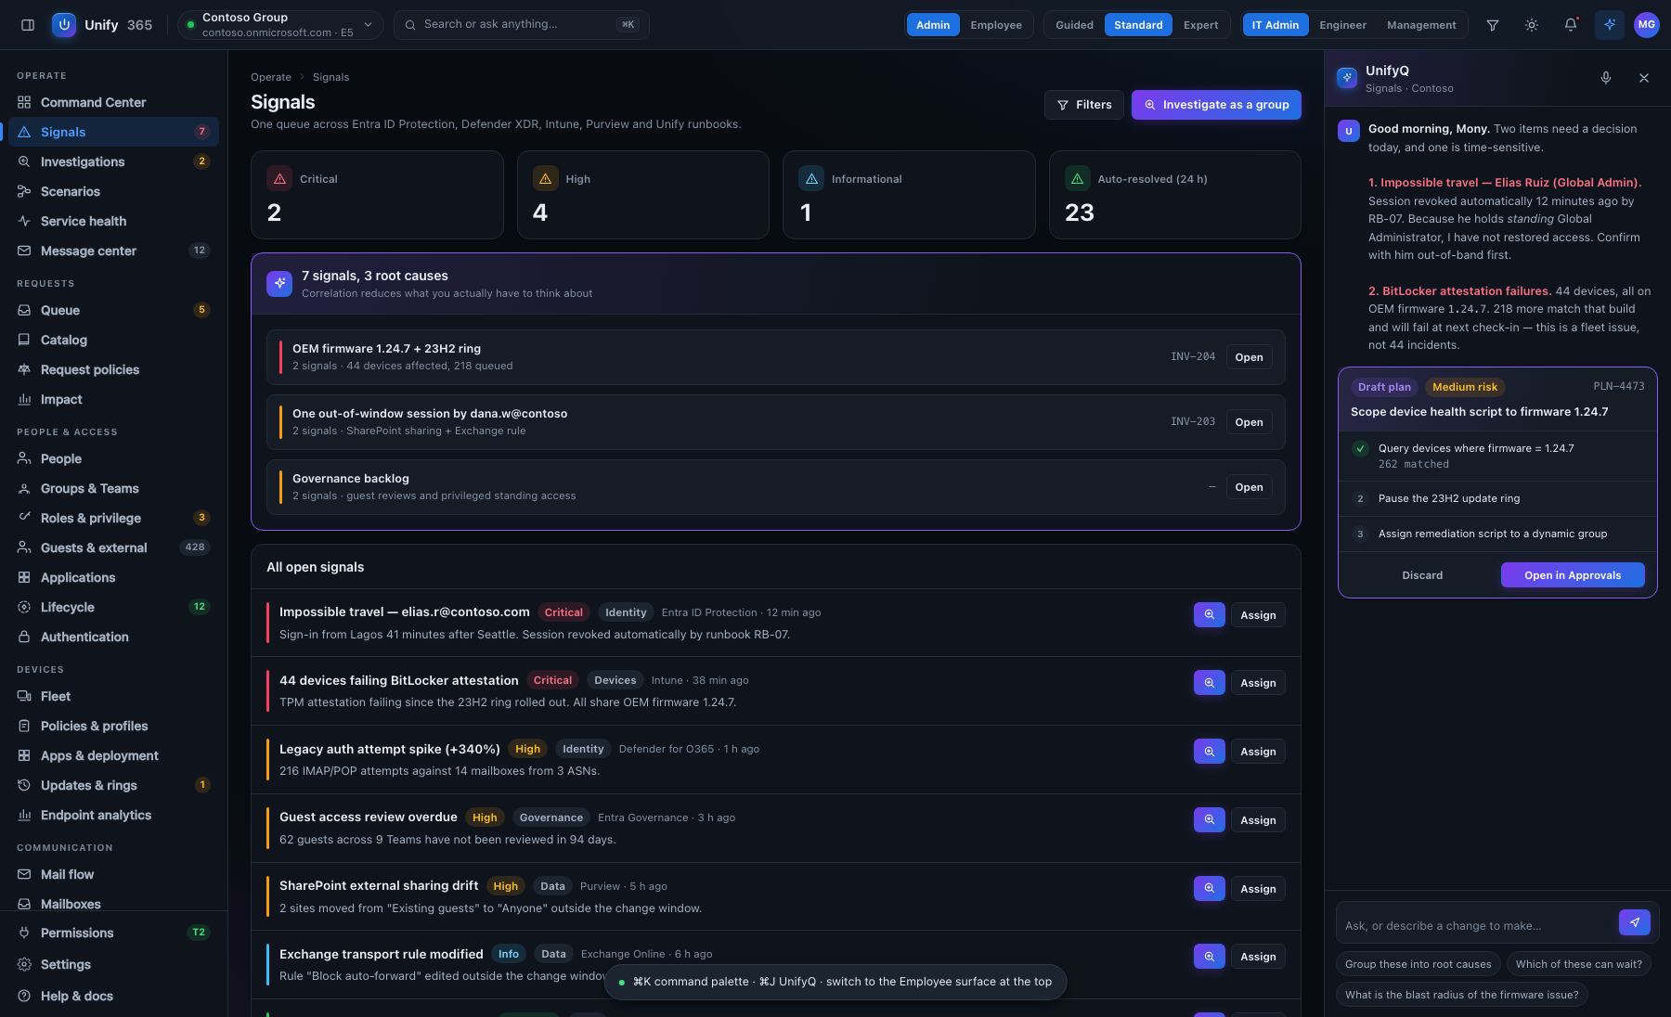This screenshot has height=1017, width=1671.
Task: Open Service health page
Action: (113, 221)
